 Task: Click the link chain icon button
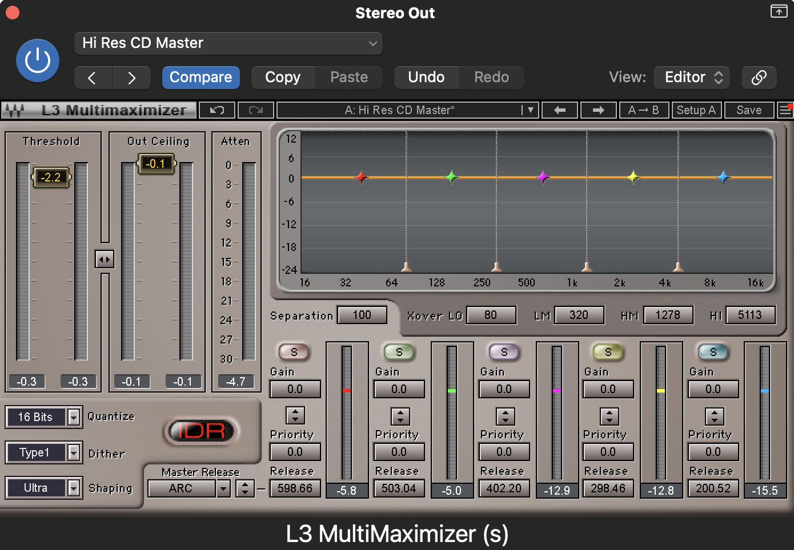(x=759, y=78)
